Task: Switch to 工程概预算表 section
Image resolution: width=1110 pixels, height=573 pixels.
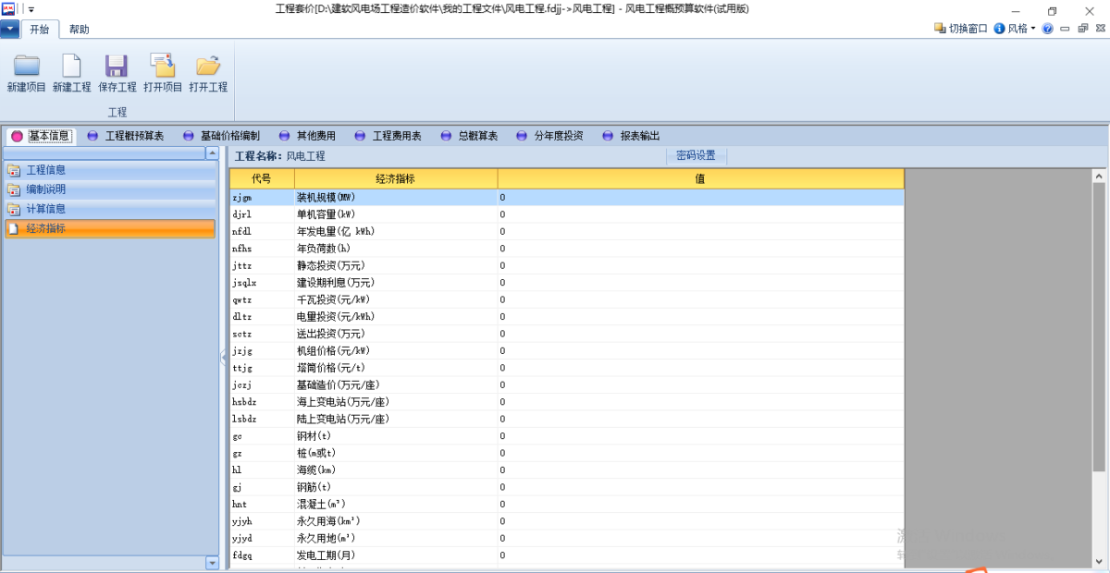Action: (126, 136)
